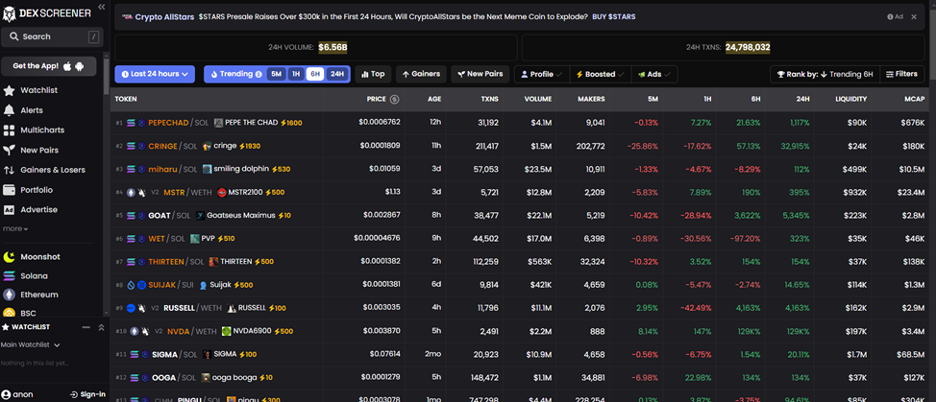Click PEPE THE CHAD token thumbnail
936x402 pixels.
click(x=218, y=123)
